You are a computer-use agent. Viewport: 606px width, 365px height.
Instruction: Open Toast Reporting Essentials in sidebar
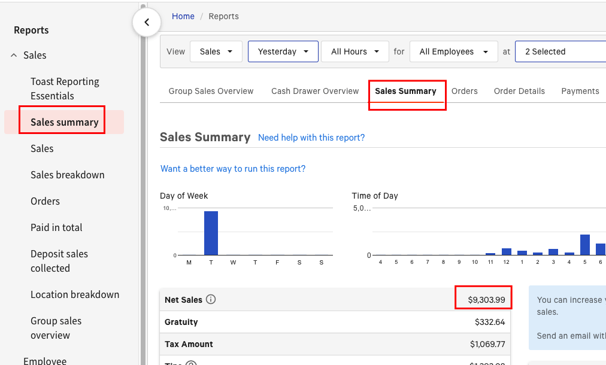pos(65,89)
